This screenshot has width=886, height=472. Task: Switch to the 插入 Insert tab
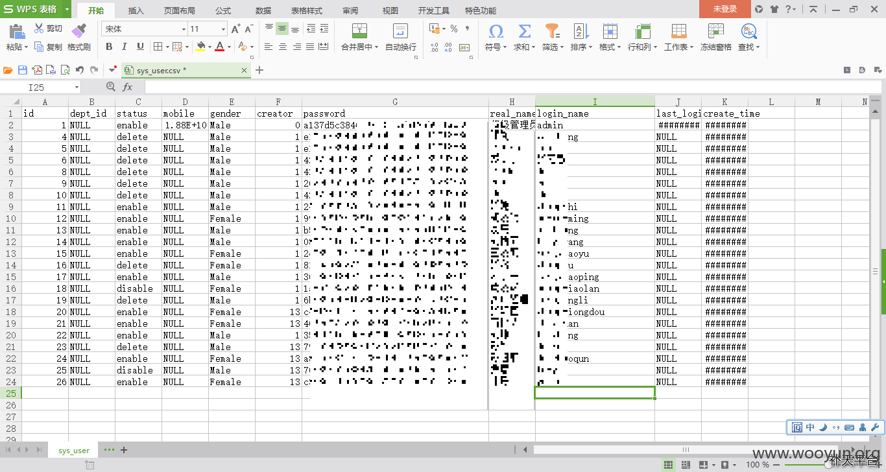click(136, 10)
